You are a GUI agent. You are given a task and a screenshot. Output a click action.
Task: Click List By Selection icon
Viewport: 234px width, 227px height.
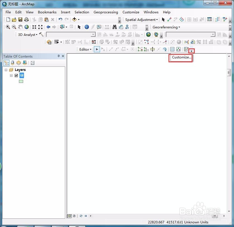(25, 63)
